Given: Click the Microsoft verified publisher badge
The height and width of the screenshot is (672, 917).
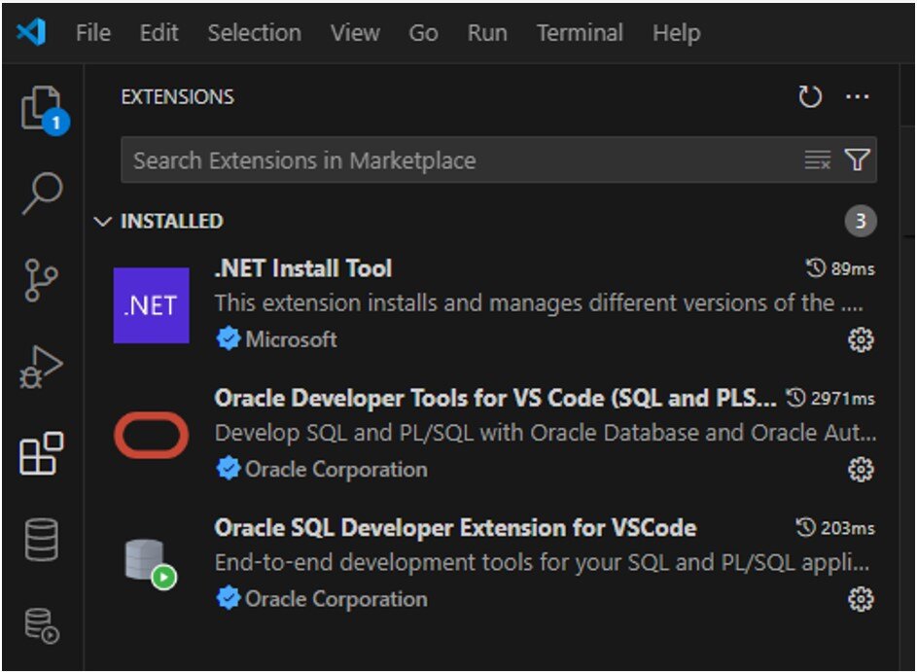Looking at the screenshot, I should [228, 338].
